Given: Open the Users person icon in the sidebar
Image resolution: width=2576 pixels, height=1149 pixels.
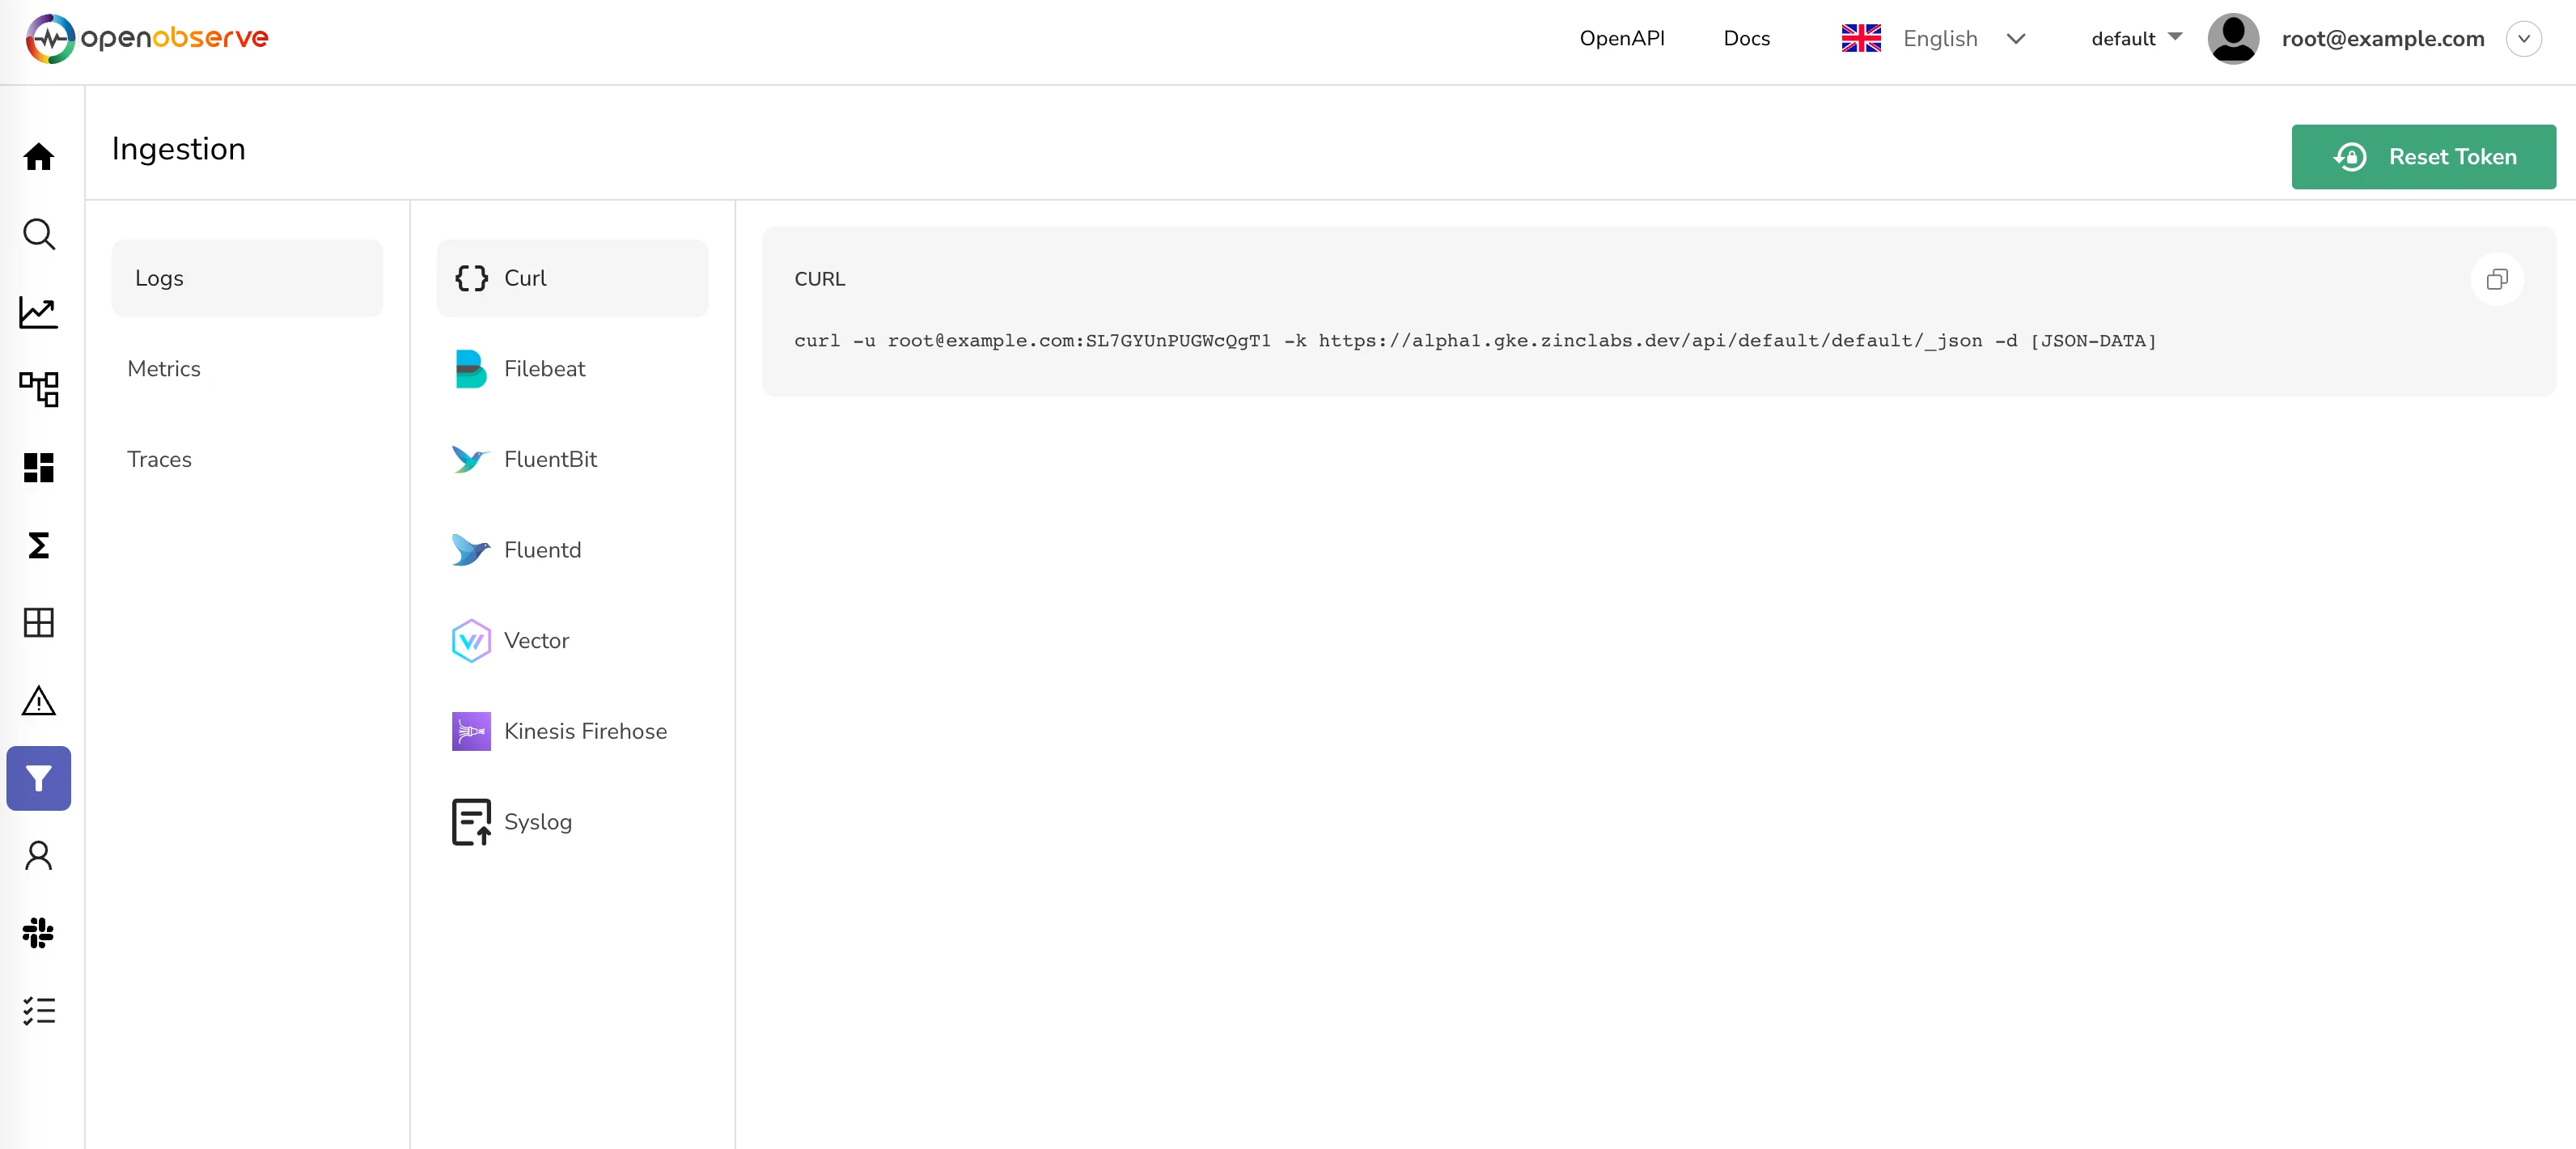Looking at the screenshot, I should click(x=39, y=856).
